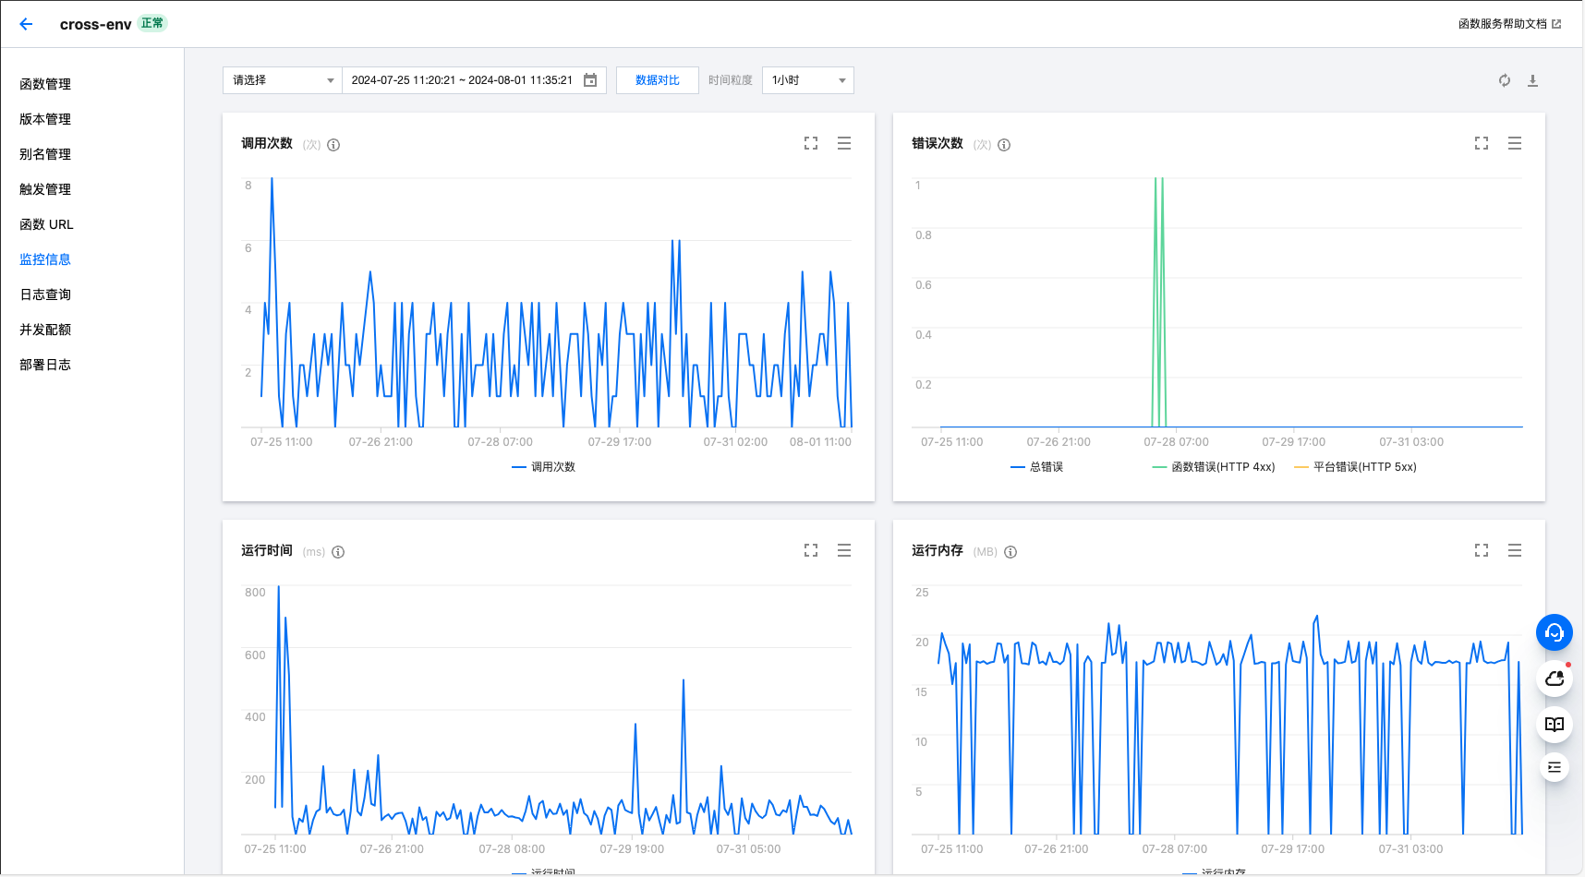The height and width of the screenshot is (877, 1585).
Task: Click the 数据对比 button
Action: 658,80
